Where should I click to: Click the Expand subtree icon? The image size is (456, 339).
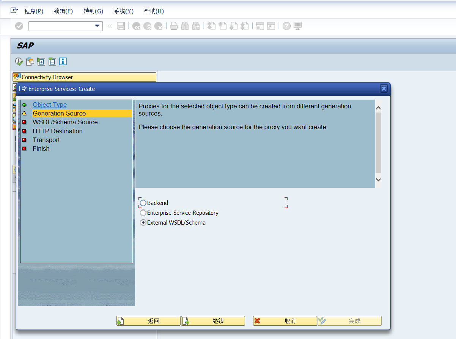[41, 61]
